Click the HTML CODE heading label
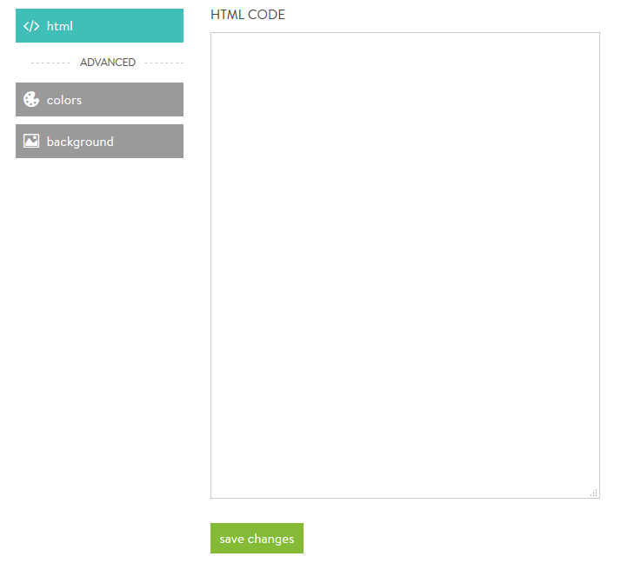 248,15
